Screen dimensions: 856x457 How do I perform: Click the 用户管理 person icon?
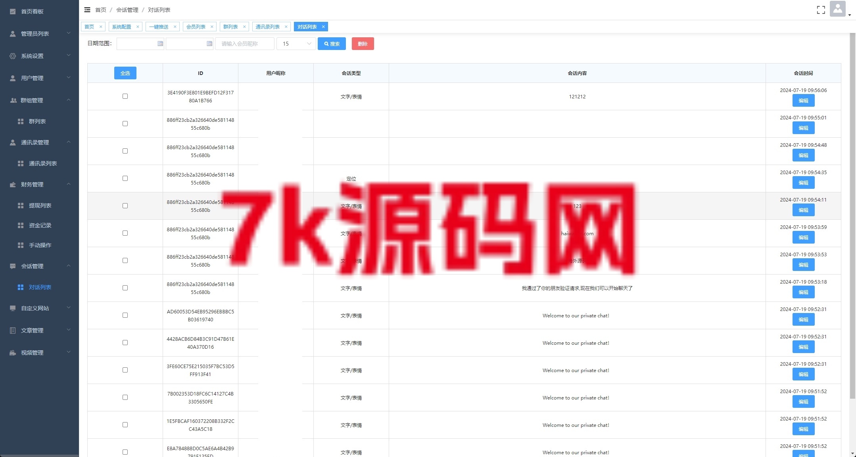click(x=13, y=78)
